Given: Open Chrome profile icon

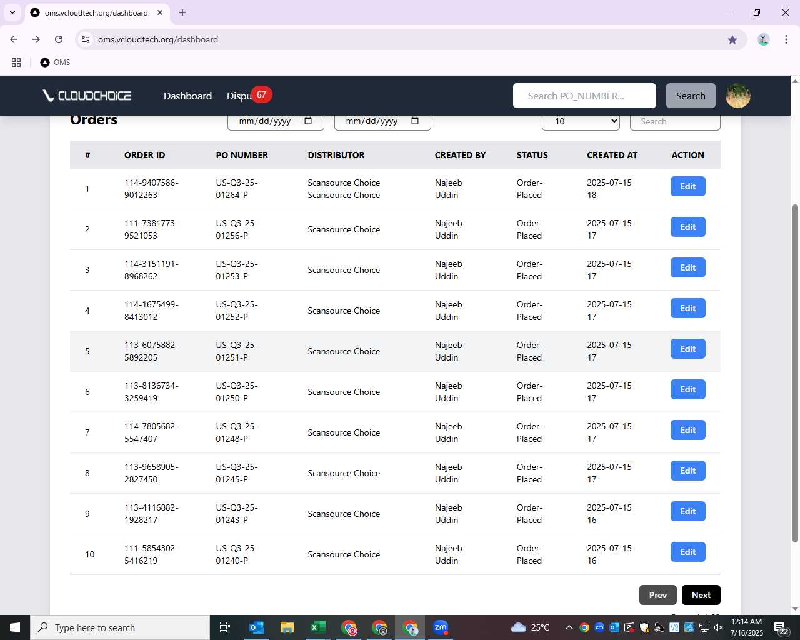Looking at the screenshot, I should click(763, 39).
